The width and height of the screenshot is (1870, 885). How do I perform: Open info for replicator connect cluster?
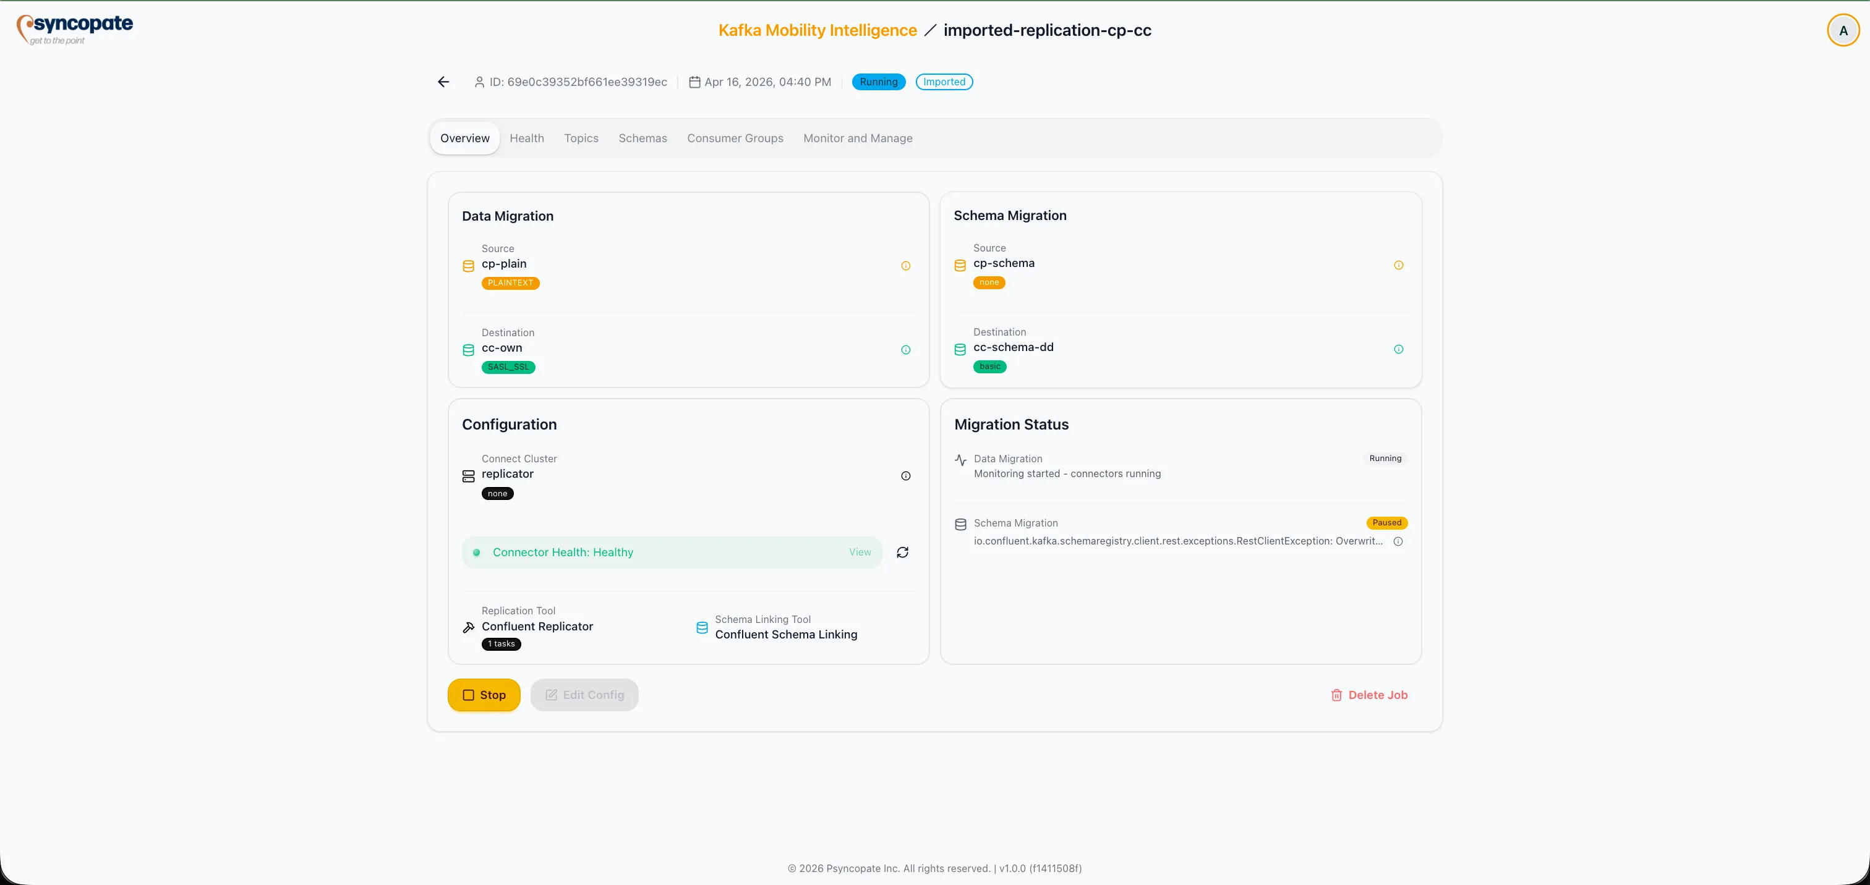click(905, 476)
